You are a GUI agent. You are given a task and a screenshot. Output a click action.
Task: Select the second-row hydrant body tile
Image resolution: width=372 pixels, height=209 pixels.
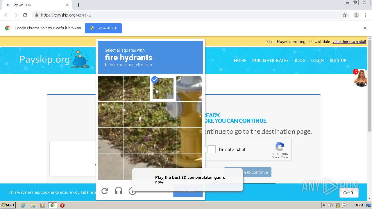pyautogui.click(x=189, y=115)
